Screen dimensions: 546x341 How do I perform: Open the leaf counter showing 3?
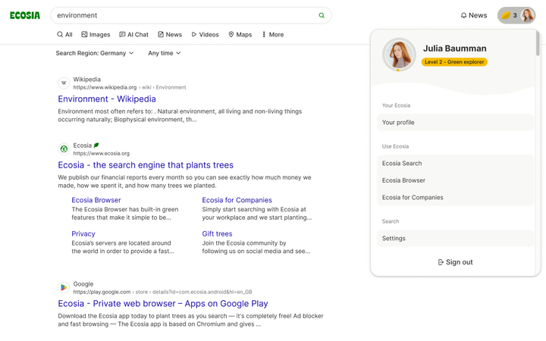coord(510,15)
